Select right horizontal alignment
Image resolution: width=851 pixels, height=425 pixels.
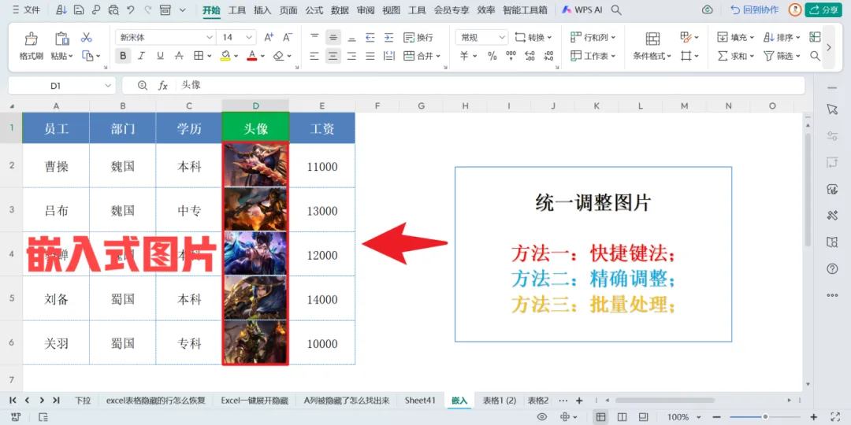point(351,55)
